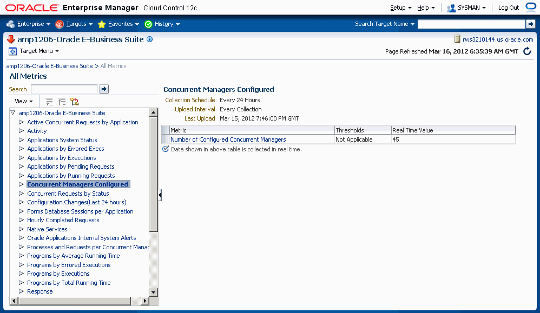Click into the All Metrics search field
Screen dimensions: 540x313
(64, 89)
